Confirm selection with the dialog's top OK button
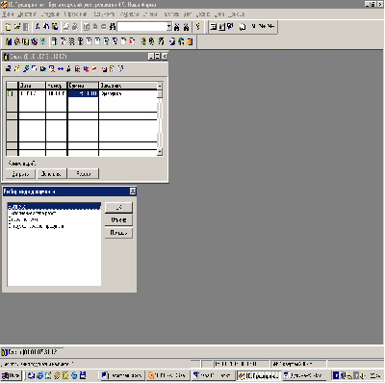This screenshot has width=385, height=383. pyautogui.click(x=118, y=208)
